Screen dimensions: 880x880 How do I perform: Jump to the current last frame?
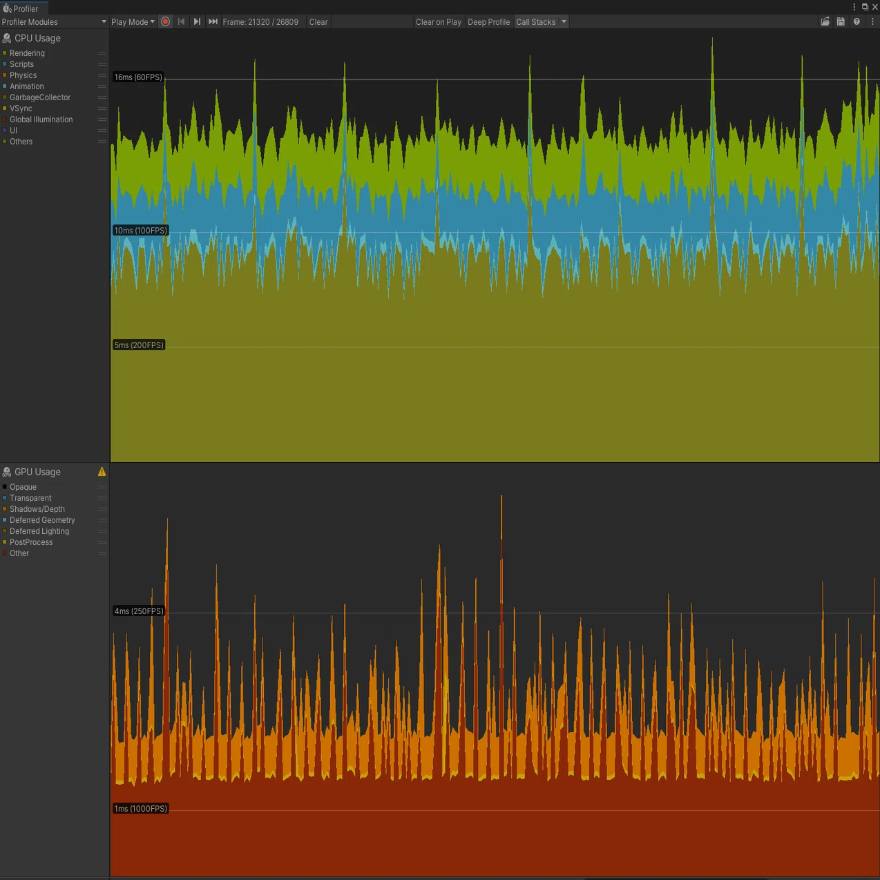213,21
